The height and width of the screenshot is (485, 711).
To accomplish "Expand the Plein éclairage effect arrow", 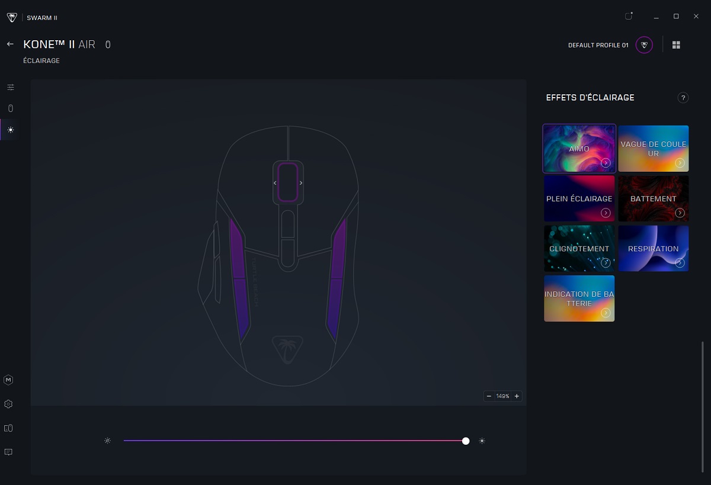I will click(606, 213).
